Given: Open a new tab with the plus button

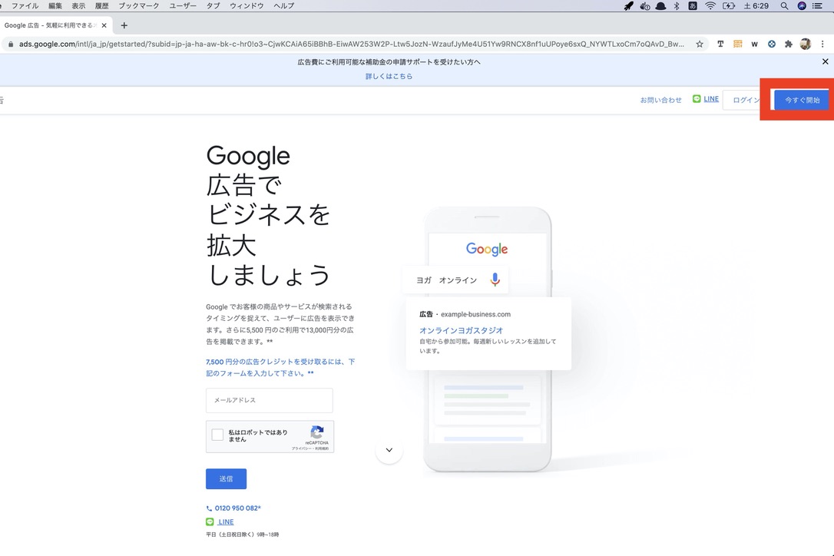Looking at the screenshot, I should (x=124, y=25).
